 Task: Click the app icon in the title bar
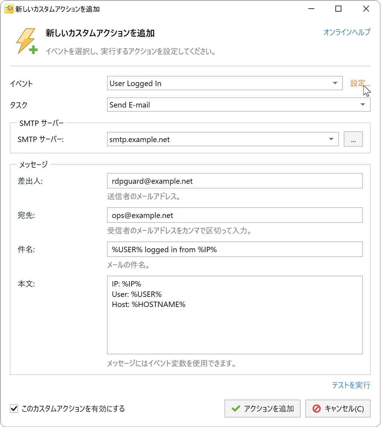tap(9, 9)
